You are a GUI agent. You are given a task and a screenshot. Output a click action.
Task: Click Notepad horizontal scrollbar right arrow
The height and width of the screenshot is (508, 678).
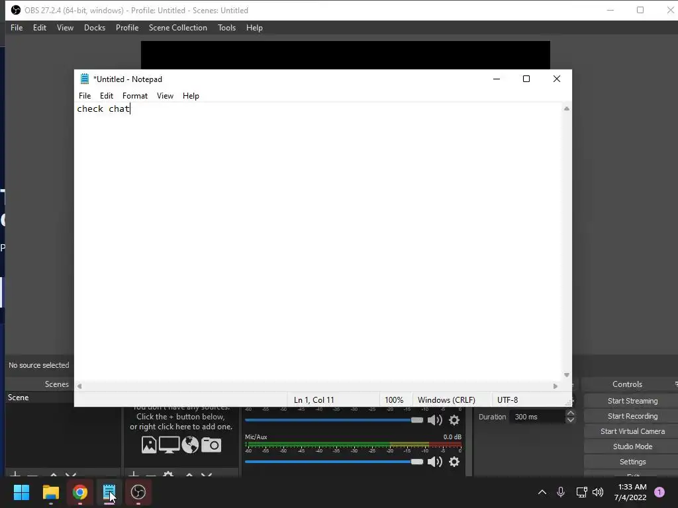[556, 386]
